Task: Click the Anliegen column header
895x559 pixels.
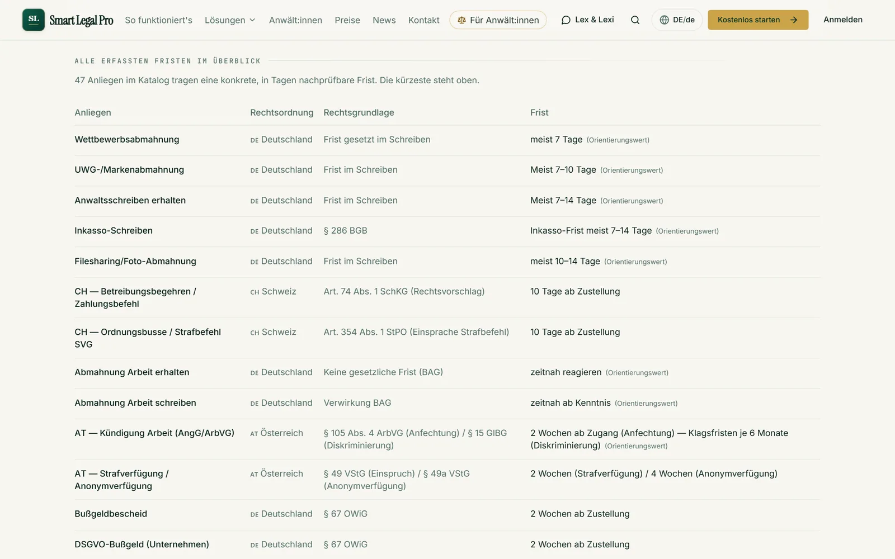Action: [x=93, y=112]
